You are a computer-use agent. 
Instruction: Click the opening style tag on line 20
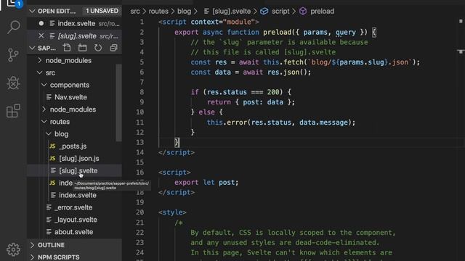point(172,212)
